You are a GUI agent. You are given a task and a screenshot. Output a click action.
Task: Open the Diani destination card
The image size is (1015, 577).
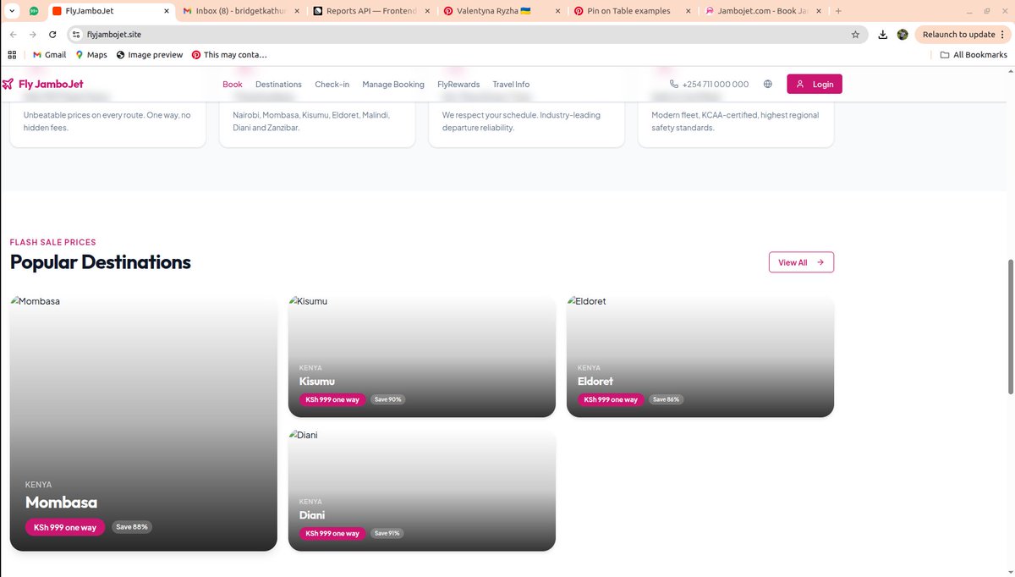422,490
